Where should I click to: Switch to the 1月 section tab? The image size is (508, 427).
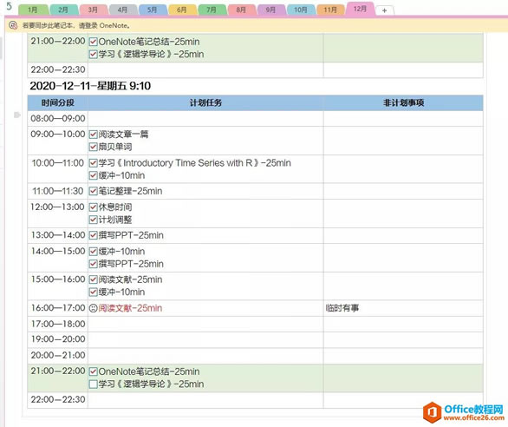[x=33, y=10]
